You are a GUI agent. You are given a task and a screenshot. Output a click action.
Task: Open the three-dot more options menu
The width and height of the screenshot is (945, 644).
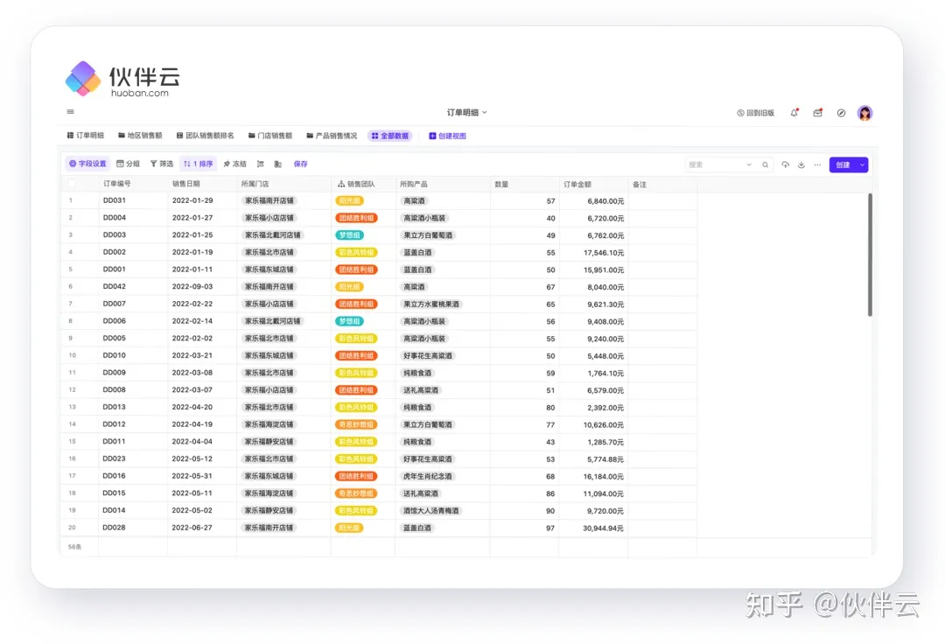pyautogui.click(x=817, y=164)
